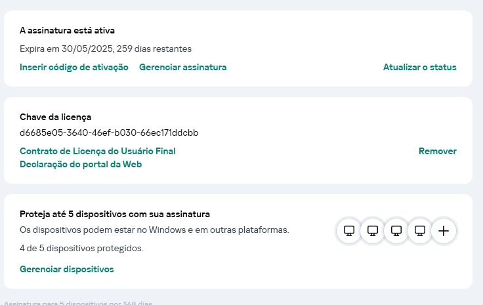Select the third protected device icon
The height and width of the screenshot is (305, 483).
click(x=396, y=231)
